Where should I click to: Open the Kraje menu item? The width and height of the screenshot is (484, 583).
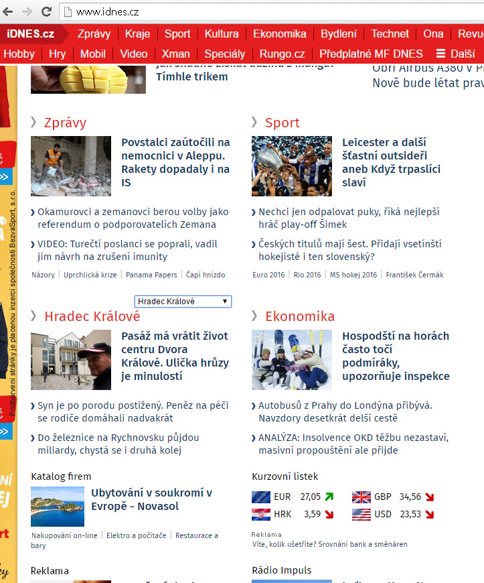pos(137,34)
